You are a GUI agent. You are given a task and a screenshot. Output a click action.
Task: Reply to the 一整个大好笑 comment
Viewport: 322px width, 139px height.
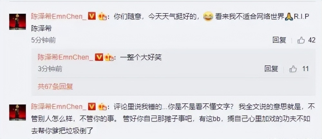(271, 69)
